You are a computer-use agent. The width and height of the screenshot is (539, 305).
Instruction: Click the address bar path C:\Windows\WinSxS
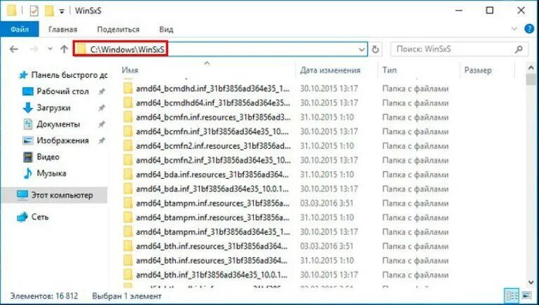click(127, 50)
